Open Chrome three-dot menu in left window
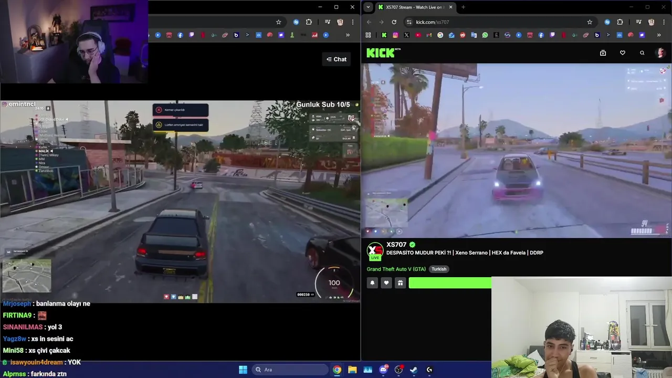Viewport: 672px width, 378px height. [x=353, y=22]
